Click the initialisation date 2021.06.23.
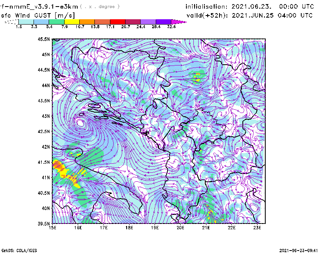The height and width of the screenshot is (253, 327). [x=251, y=7]
